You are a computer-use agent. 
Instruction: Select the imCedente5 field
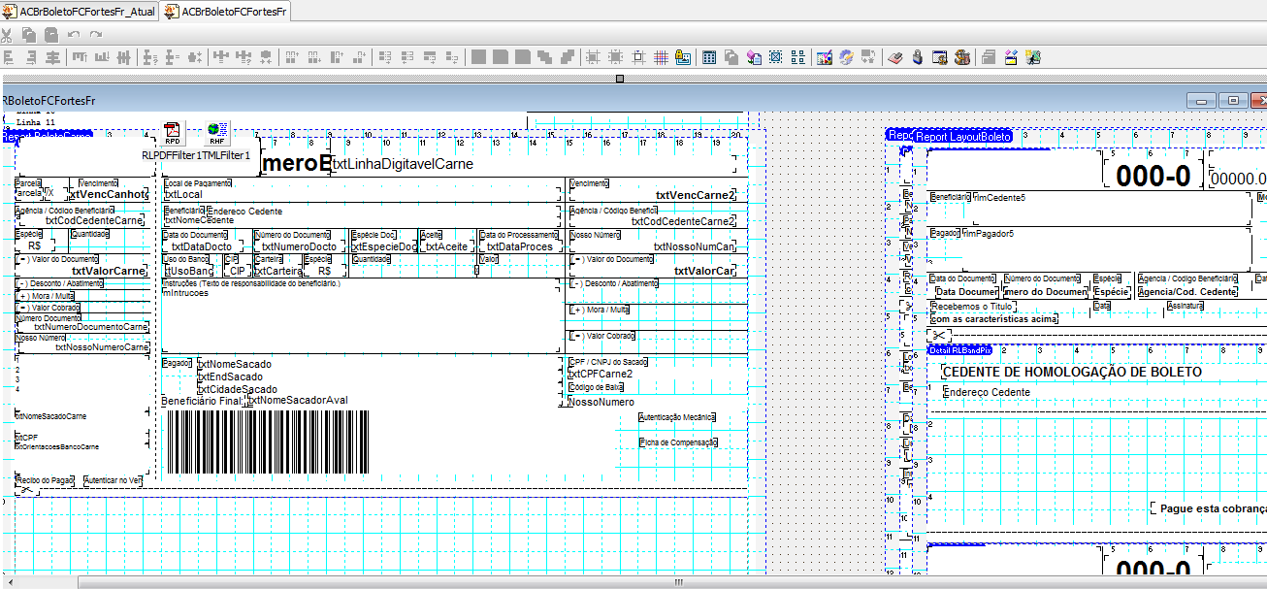point(999,197)
